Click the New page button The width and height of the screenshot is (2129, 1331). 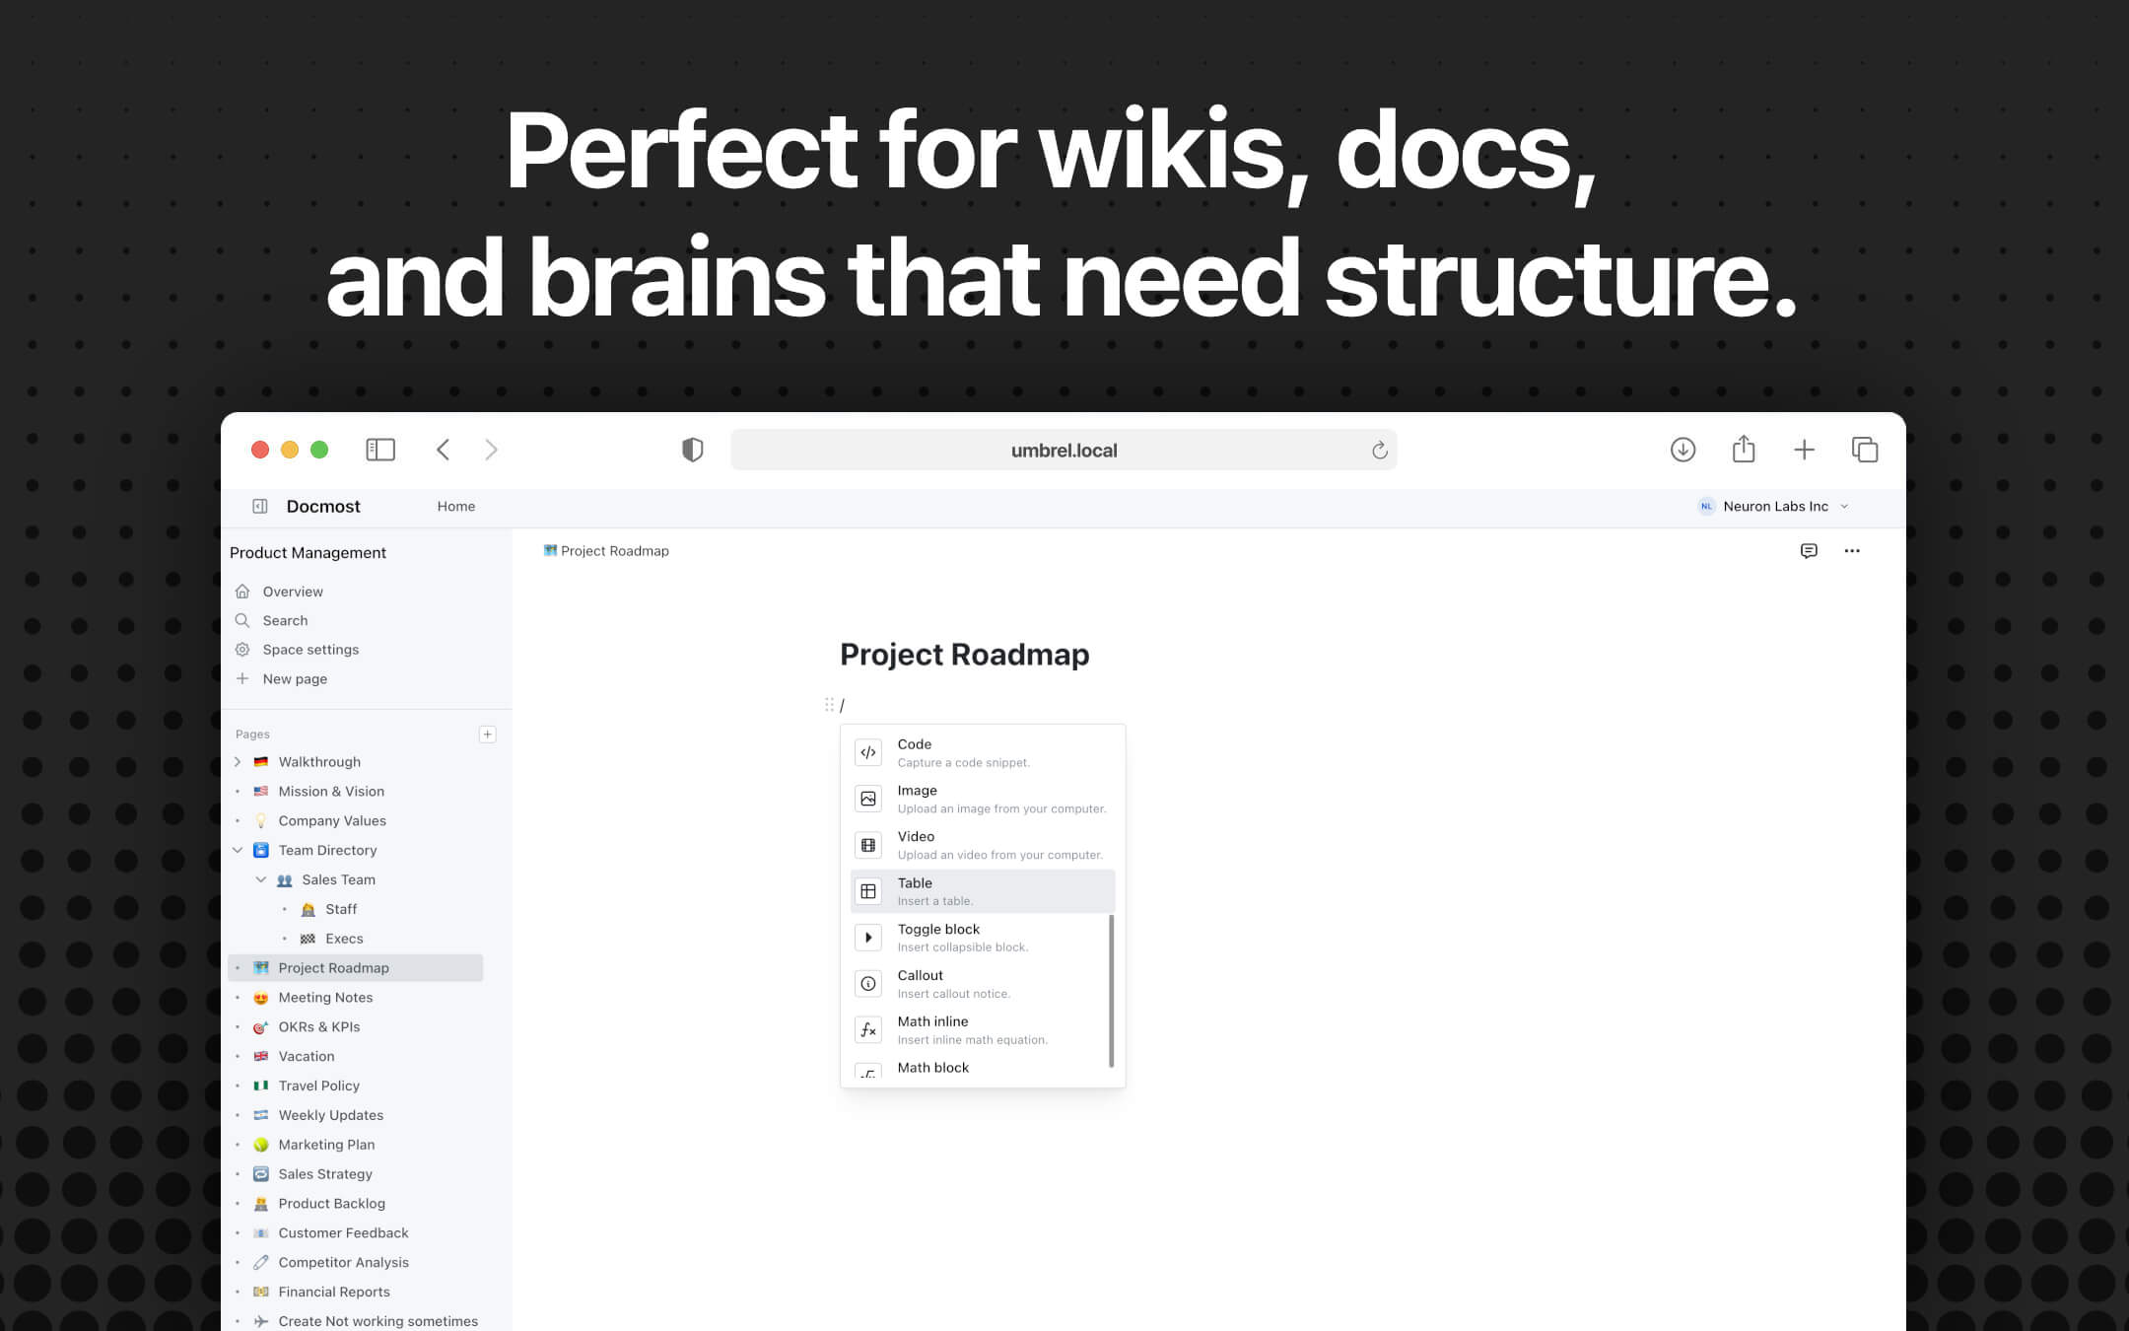click(x=294, y=678)
